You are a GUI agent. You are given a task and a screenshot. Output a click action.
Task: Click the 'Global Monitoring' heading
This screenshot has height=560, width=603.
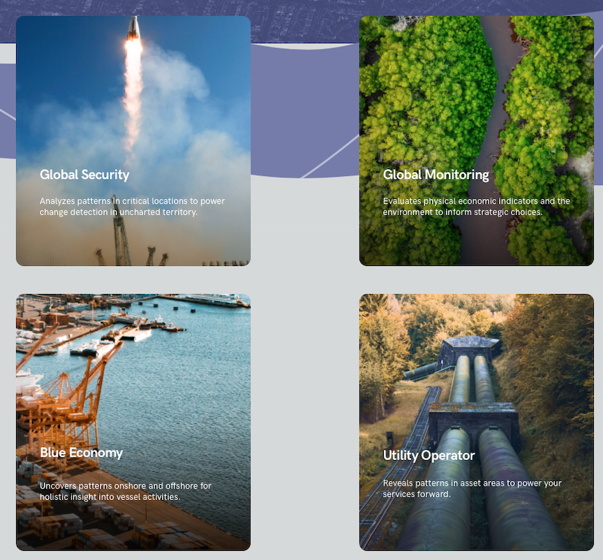436,175
